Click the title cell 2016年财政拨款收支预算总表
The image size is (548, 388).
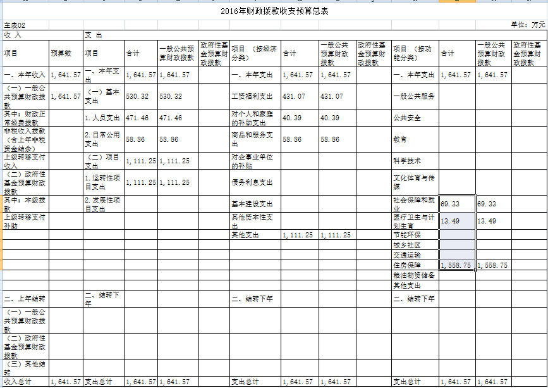click(274, 11)
